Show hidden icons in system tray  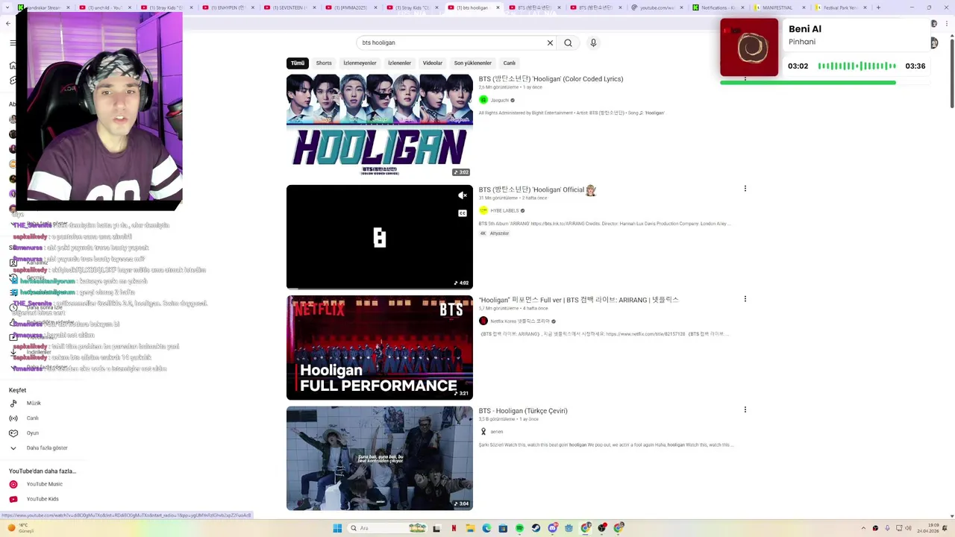click(863, 528)
